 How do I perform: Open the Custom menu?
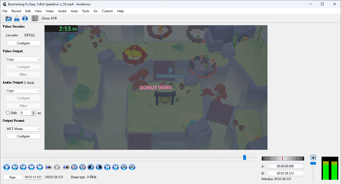(x=107, y=11)
